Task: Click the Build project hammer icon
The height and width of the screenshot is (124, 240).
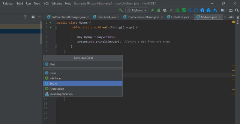Action: click(x=121, y=10)
